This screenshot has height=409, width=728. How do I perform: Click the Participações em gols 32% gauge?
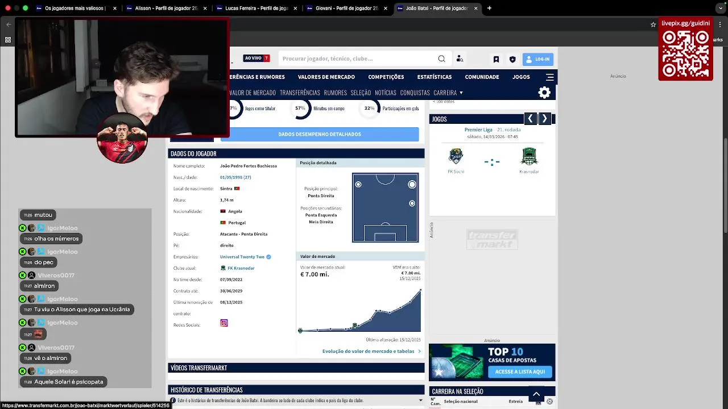370,108
